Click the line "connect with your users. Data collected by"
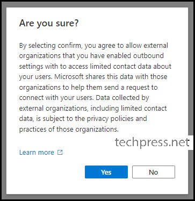The width and height of the screenshot is (195, 201). pyautogui.click(x=84, y=98)
